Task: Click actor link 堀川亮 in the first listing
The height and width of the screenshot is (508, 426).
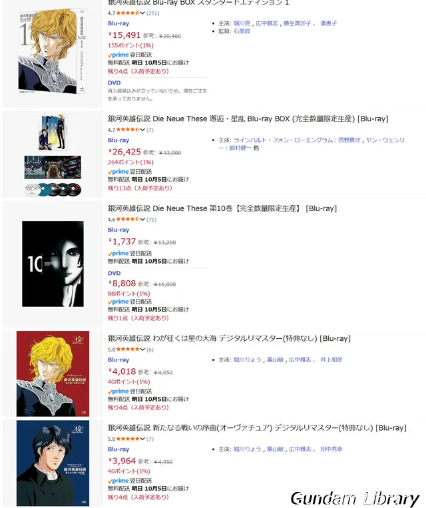Action: (242, 23)
